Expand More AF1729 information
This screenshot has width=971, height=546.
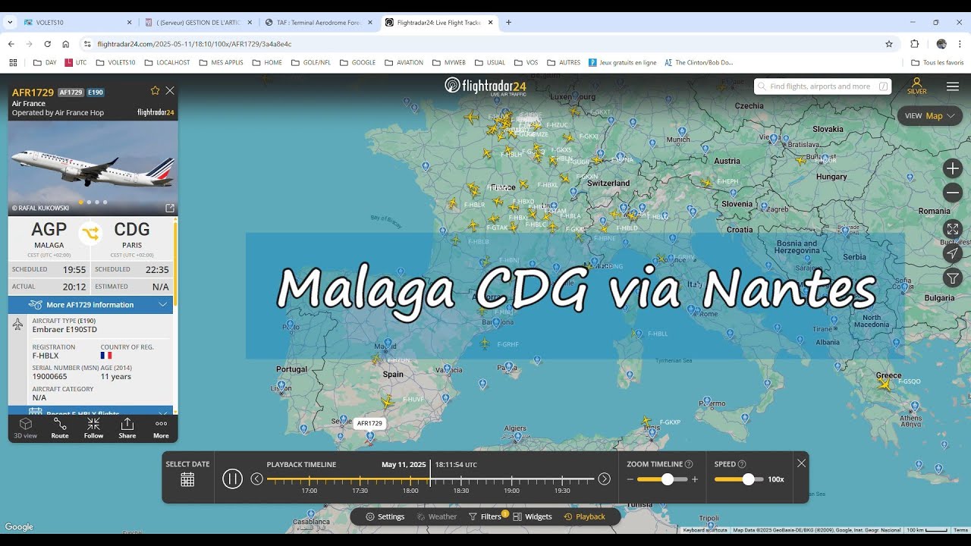90,305
